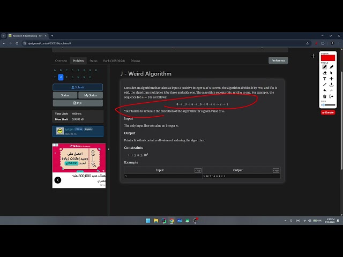The height and width of the screenshot is (257, 343).
Task: Click the gray Status button under Submit
Action: [65, 95]
